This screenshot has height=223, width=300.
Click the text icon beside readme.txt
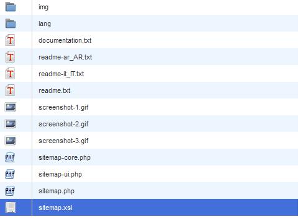tap(10, 90)
